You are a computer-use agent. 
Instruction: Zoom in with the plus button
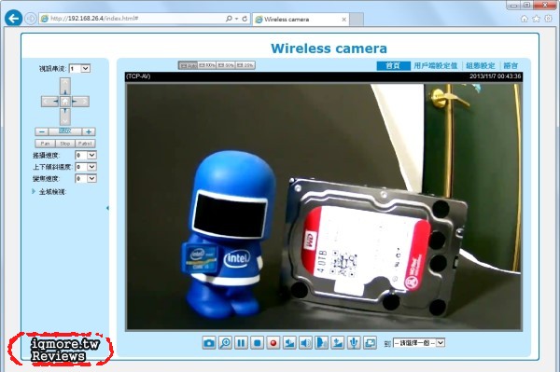click(x=89, y=131)
